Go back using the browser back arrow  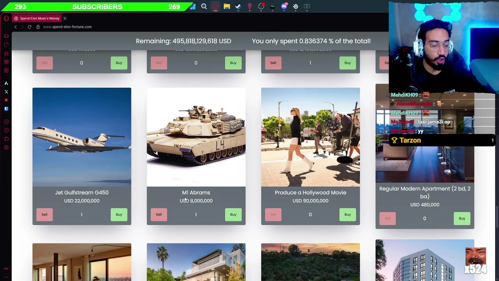[16, 27]
